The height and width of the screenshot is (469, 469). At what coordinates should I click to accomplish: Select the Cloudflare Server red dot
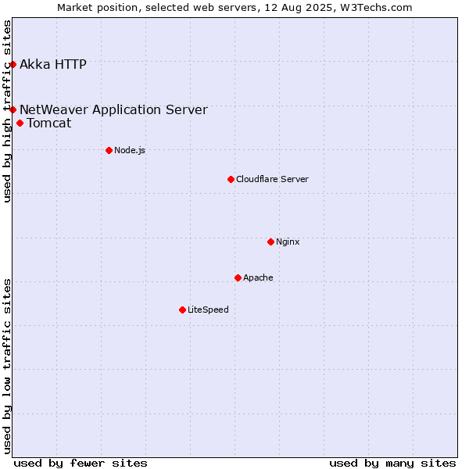tap(231, 180)
